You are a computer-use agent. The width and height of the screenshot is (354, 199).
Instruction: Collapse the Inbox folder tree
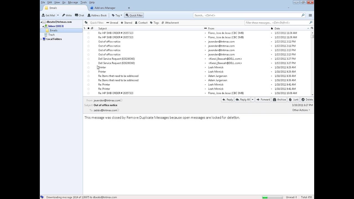click(43, 26)
